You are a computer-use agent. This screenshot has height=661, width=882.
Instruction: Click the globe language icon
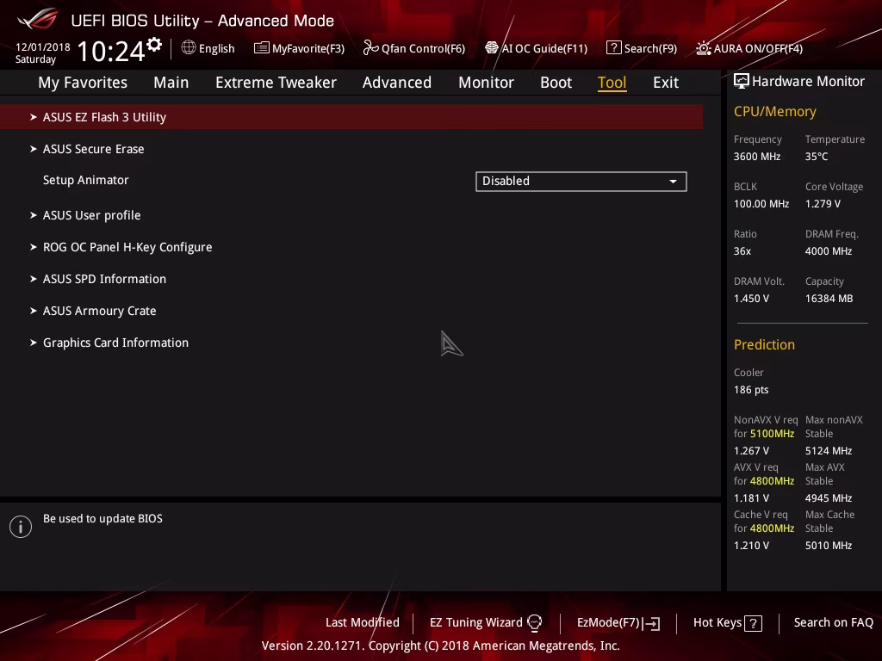coord(189,48)
